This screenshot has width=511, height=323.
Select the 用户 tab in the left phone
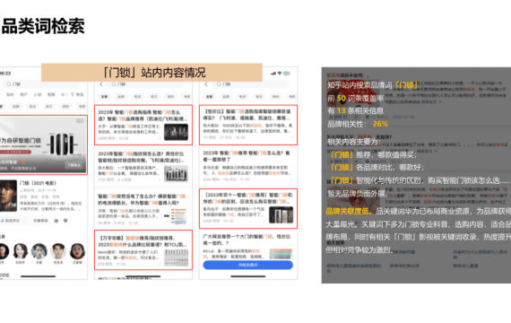point(23,94)
